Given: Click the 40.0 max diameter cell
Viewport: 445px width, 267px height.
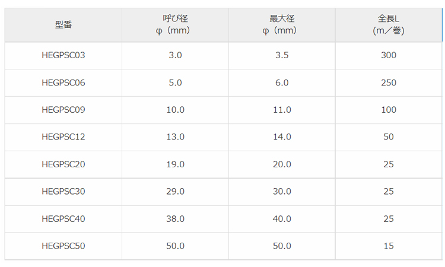Looking at the screenshot, I should click(282, 219).
